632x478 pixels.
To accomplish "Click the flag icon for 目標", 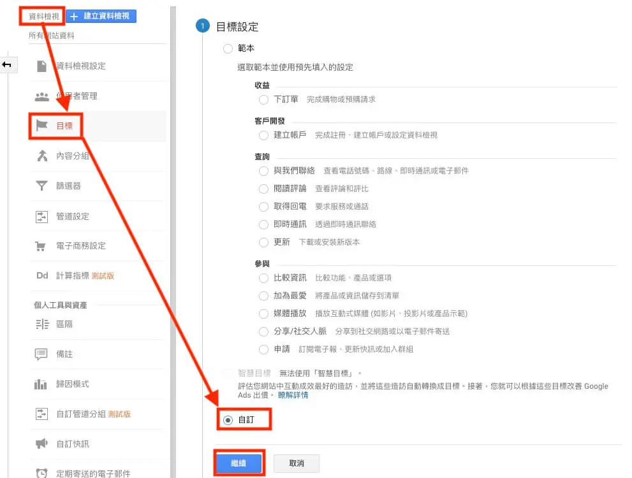I will pyautogui.click(x=42, y=126).
